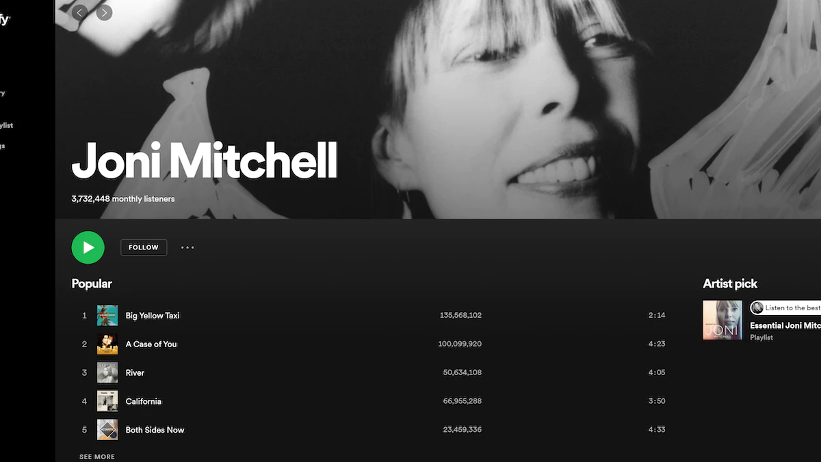821x462 pixels.
Task: Open Essential Joni Mitchell playlist cover
Action: point(722,320)
